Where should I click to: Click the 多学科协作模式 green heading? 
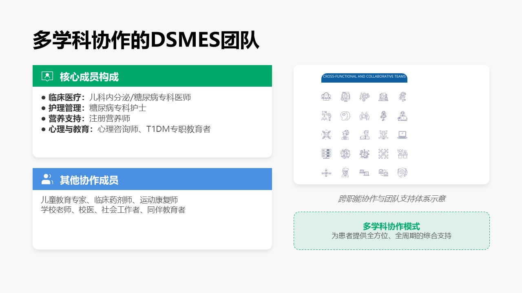point(391,226)
